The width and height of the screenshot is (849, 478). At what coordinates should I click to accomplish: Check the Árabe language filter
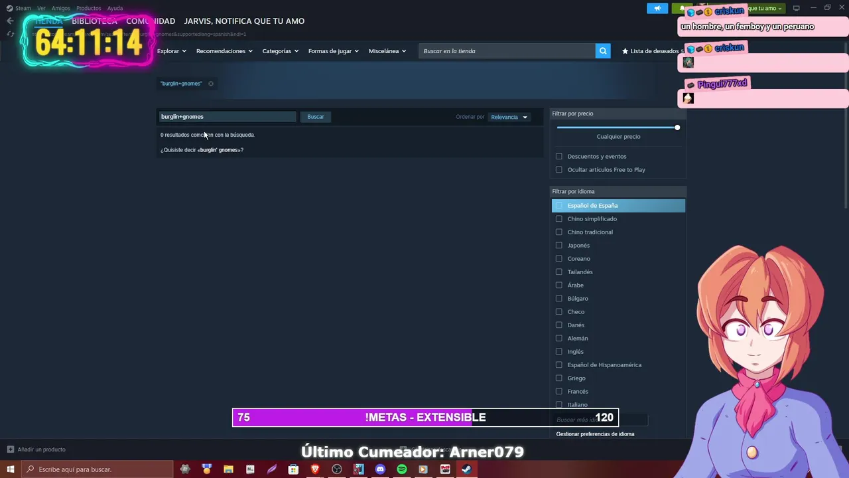click(x=559, y=285)
